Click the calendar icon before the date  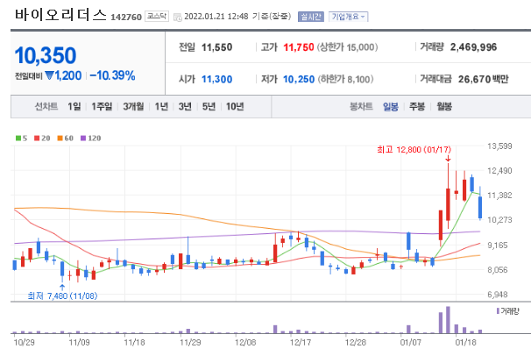click(178, 18)
